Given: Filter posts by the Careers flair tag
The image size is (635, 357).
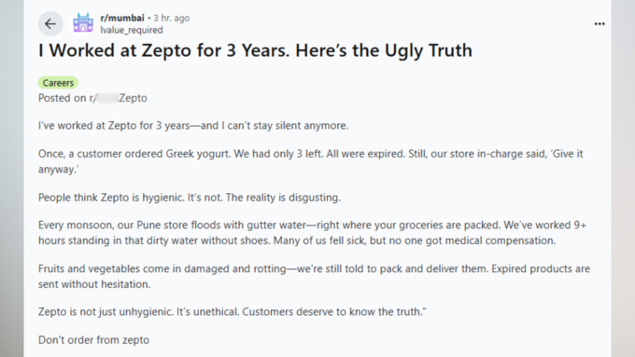Looking at the screenshot, I should point(58,82).
